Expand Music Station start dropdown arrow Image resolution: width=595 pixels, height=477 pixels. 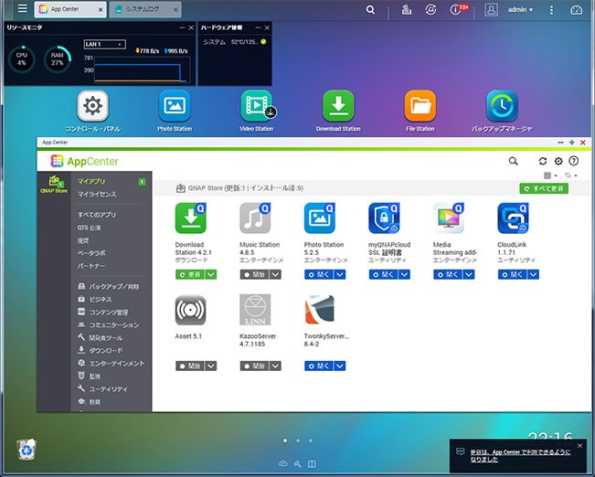[x=275, y=274]
